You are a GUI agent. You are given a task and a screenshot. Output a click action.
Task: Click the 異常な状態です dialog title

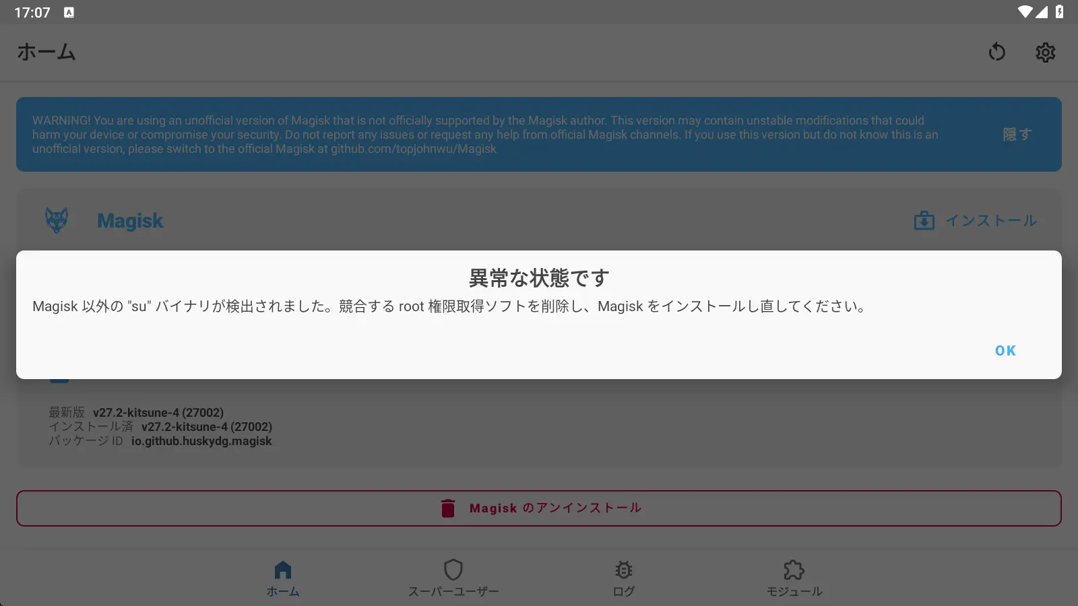539,277
